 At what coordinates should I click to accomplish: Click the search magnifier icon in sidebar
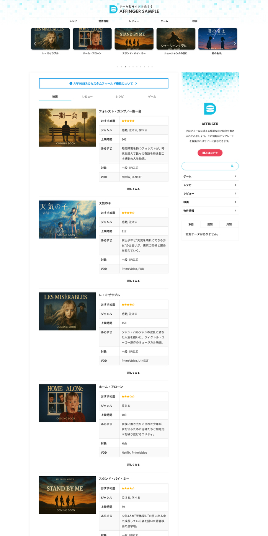(232, 166)
